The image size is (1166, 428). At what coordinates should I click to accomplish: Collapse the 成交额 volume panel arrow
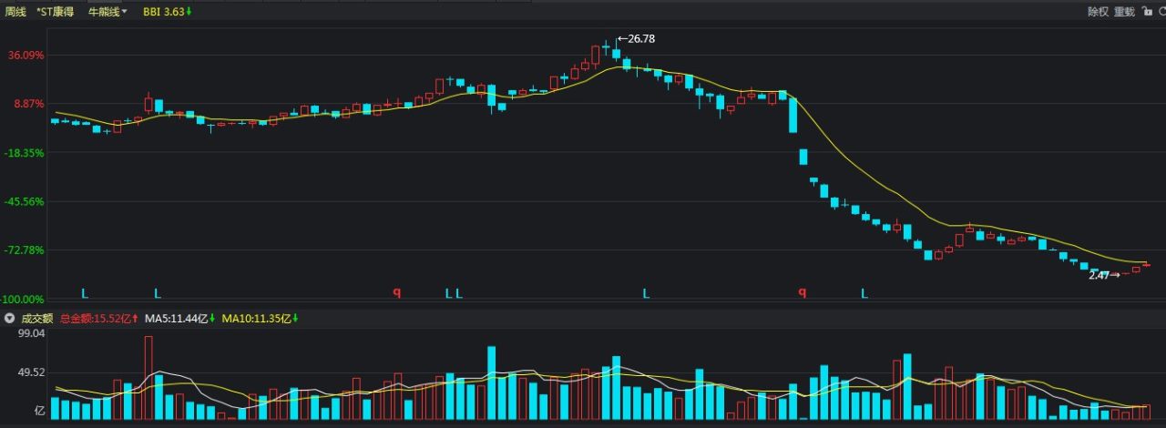[9, 319]
